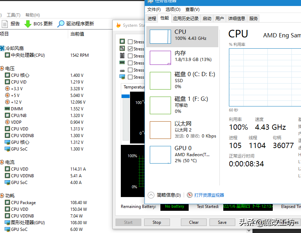Open the 帮助(H) menu in AIDA64
Image resolution: width=301 pixels, height=233 pixels.
[33, 15]
